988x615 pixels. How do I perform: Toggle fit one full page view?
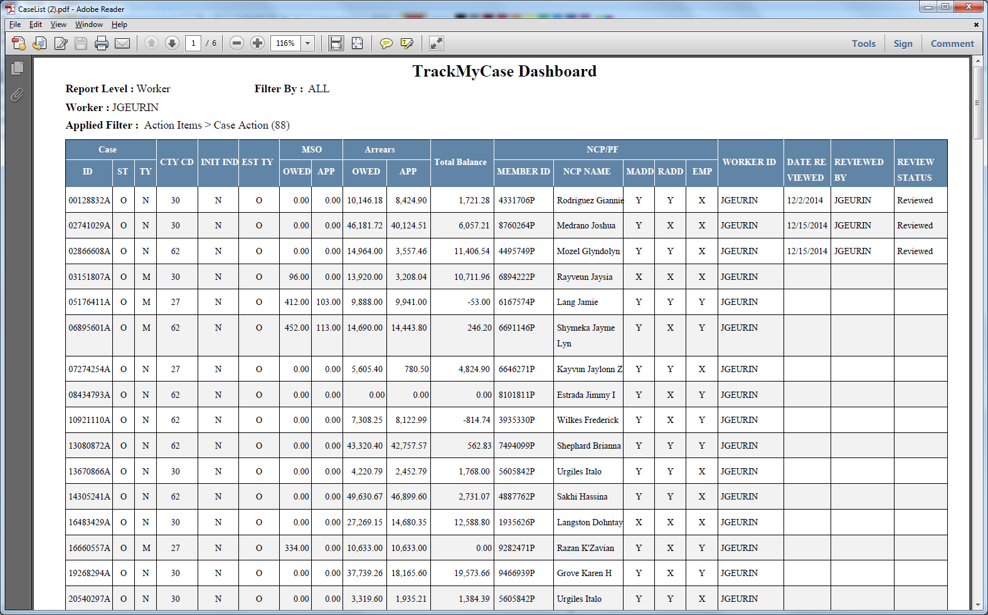click(x=357, y=43)
